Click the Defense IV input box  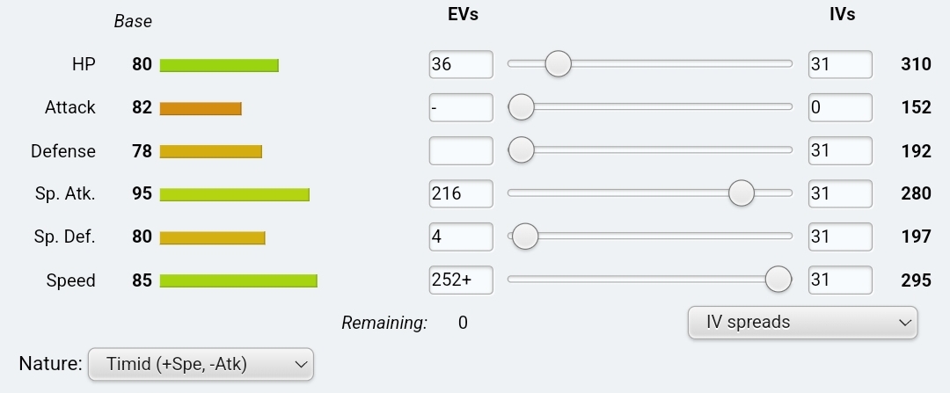(x=840, y=150)
